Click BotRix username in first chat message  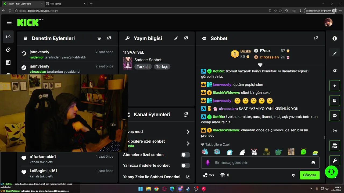(218, 71)
